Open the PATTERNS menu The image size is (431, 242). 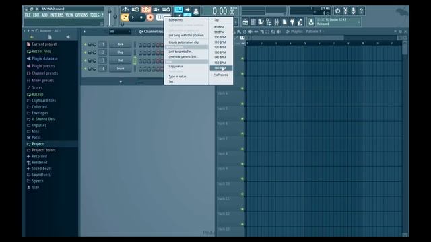click(57, 15)
